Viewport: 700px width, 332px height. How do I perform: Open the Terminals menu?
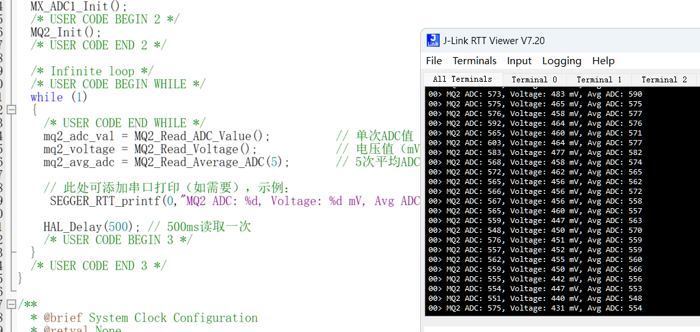(x=475, y=61)
